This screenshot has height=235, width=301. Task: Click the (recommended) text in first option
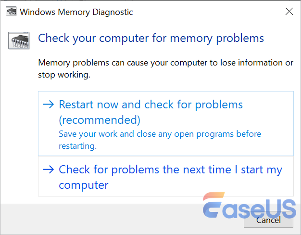click(100, 119)
